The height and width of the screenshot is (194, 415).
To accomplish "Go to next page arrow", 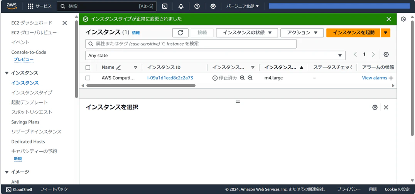I will 373,54.
